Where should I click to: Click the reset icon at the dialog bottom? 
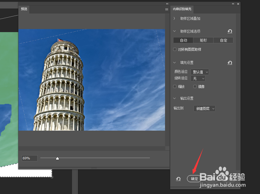tap(178, 179)
